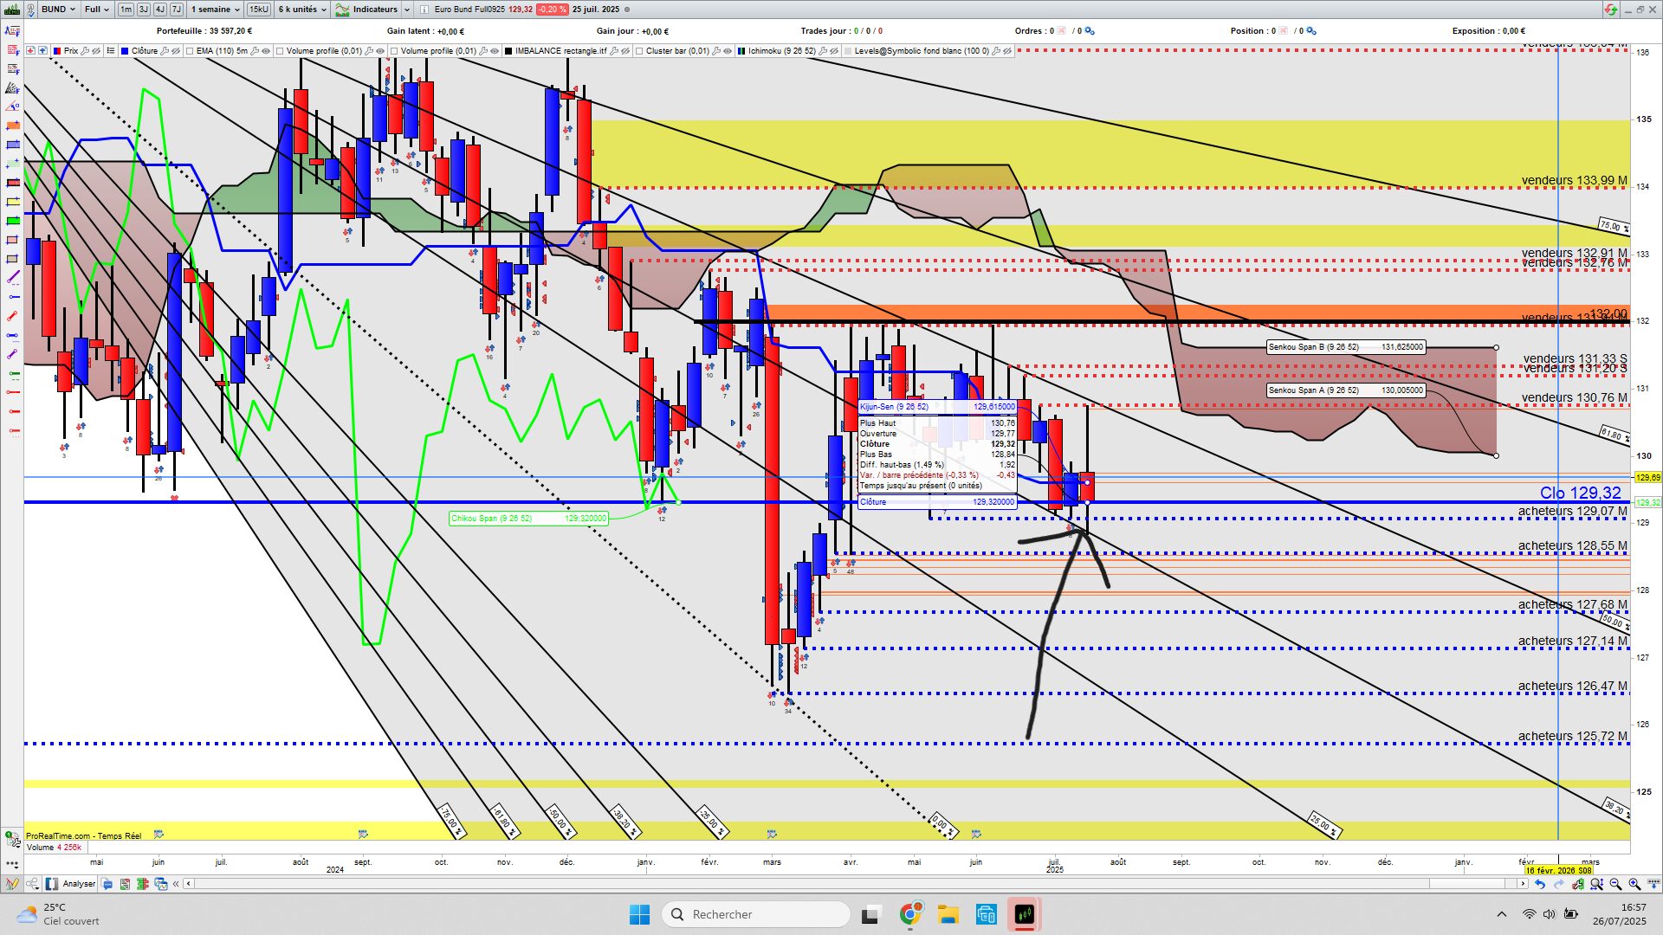
Task: Select the 4J timeframe shortcut
Action: 160,10
